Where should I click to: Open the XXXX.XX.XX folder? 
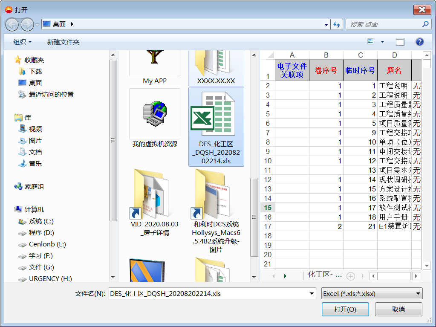[216, 66]
